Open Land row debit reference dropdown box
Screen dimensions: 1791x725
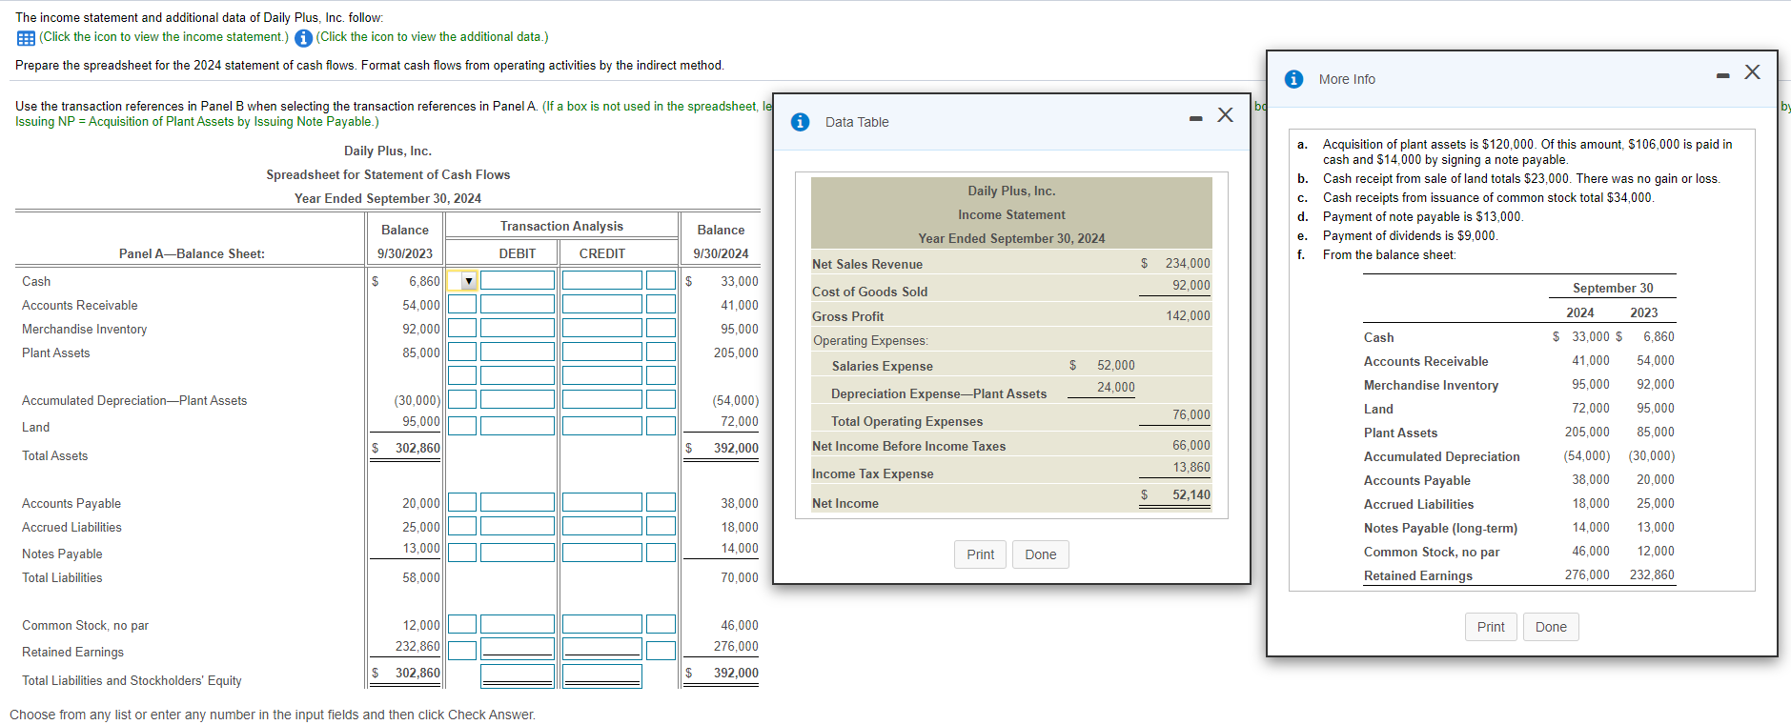click(462, 426)
